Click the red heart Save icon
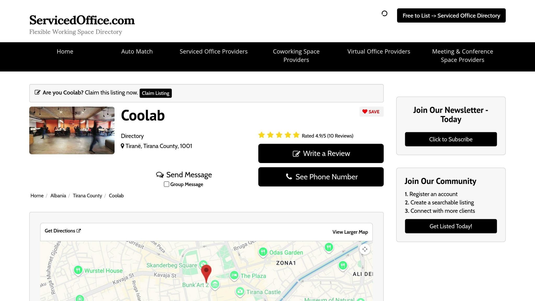The width and height of the screenshot is (535, 301). point(365,112)
